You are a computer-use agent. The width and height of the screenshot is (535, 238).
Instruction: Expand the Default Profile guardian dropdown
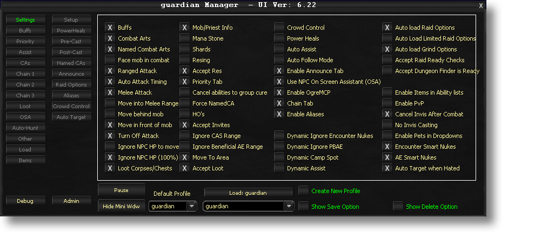point(192,206)
